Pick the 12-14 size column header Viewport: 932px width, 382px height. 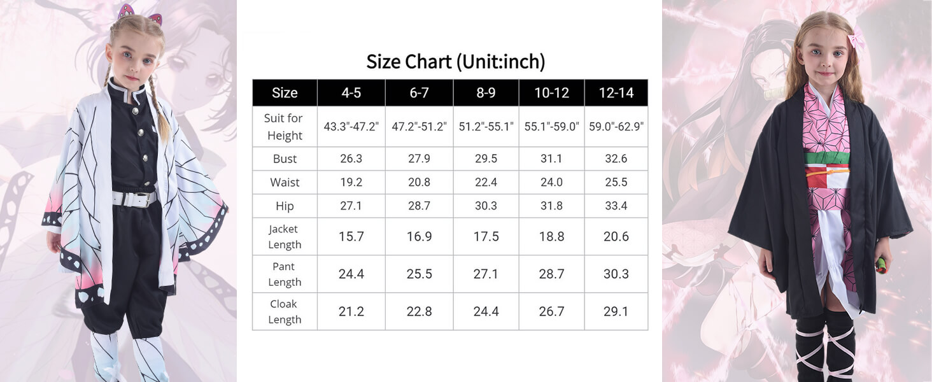[616, 93]
